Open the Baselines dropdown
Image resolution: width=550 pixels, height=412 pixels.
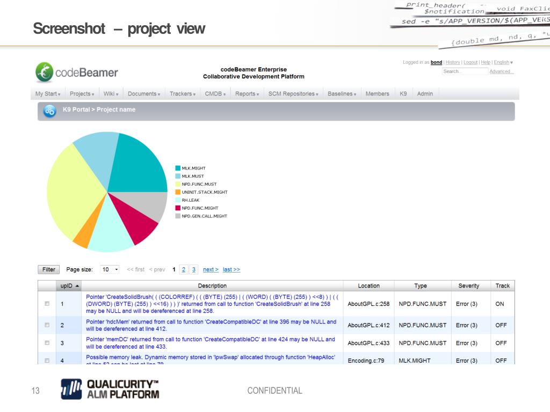[x=342, y=94]
